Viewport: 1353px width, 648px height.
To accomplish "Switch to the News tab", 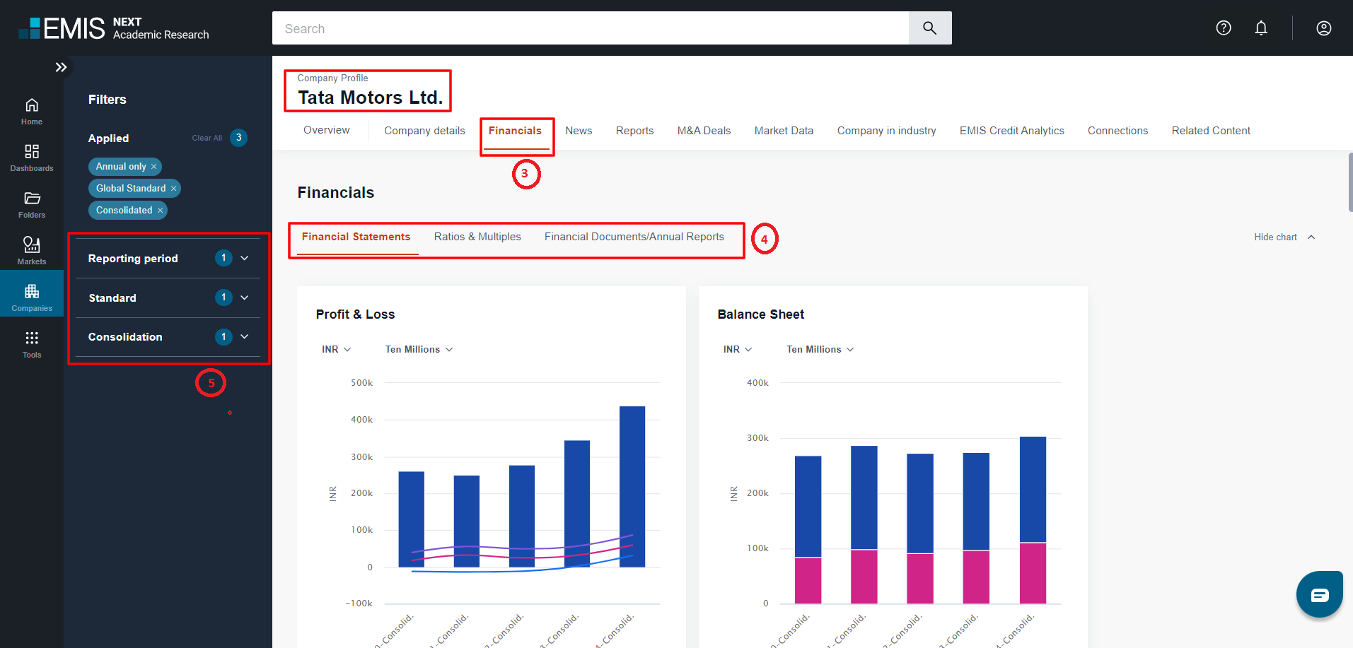I will pos(579,131).
